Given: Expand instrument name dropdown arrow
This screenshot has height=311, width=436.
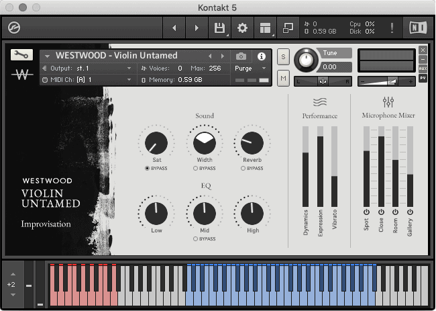Looking at the screenshot, I should 47,56.
